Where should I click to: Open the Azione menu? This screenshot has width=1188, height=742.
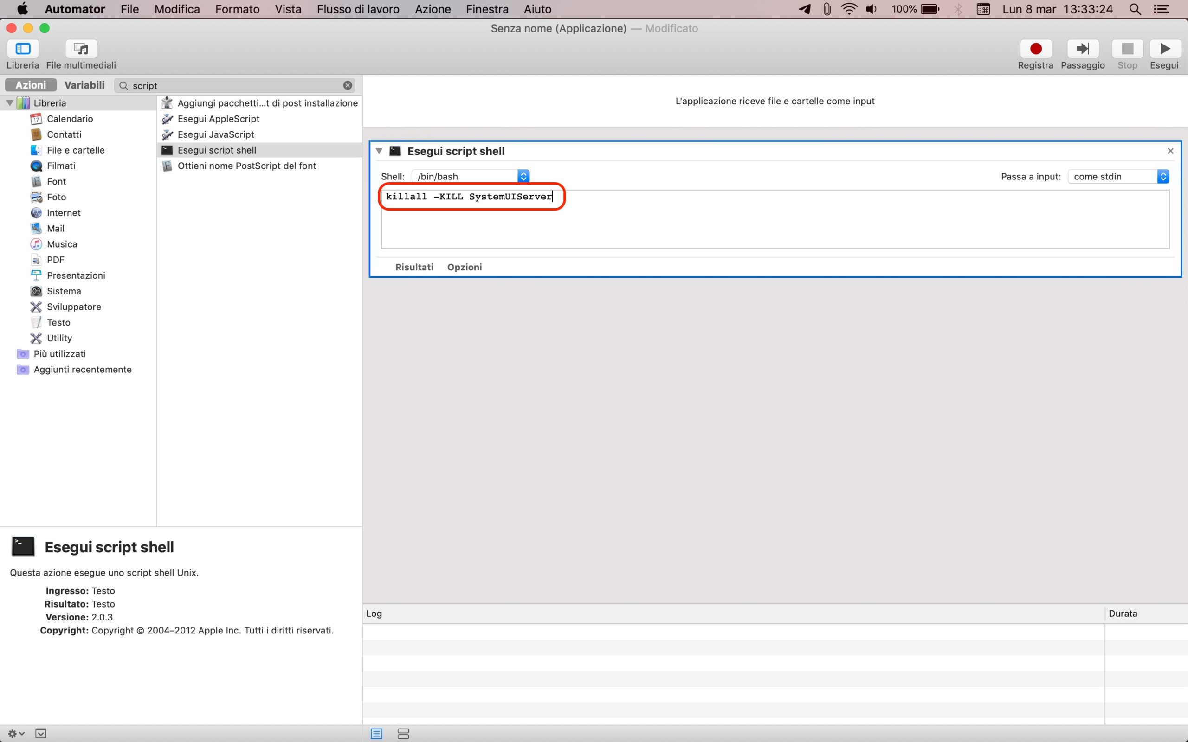(x=433, y=9)
